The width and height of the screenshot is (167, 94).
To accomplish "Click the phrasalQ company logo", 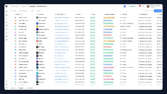I will [37, 26].
